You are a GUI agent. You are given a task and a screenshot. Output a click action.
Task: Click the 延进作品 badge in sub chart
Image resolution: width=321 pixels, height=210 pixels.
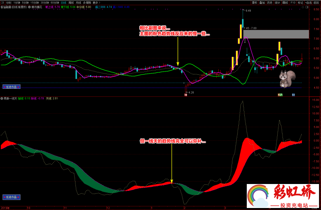pyautogui.click(x=12, y=197)
